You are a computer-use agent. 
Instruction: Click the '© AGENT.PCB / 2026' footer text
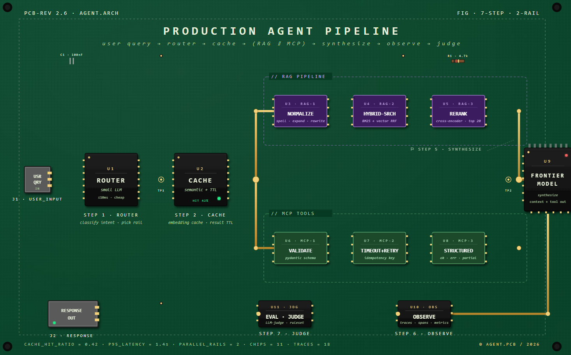pos(509,344)
